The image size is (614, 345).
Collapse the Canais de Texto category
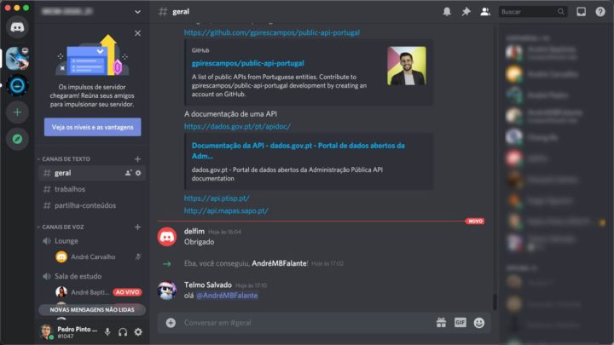click(67, 158)
